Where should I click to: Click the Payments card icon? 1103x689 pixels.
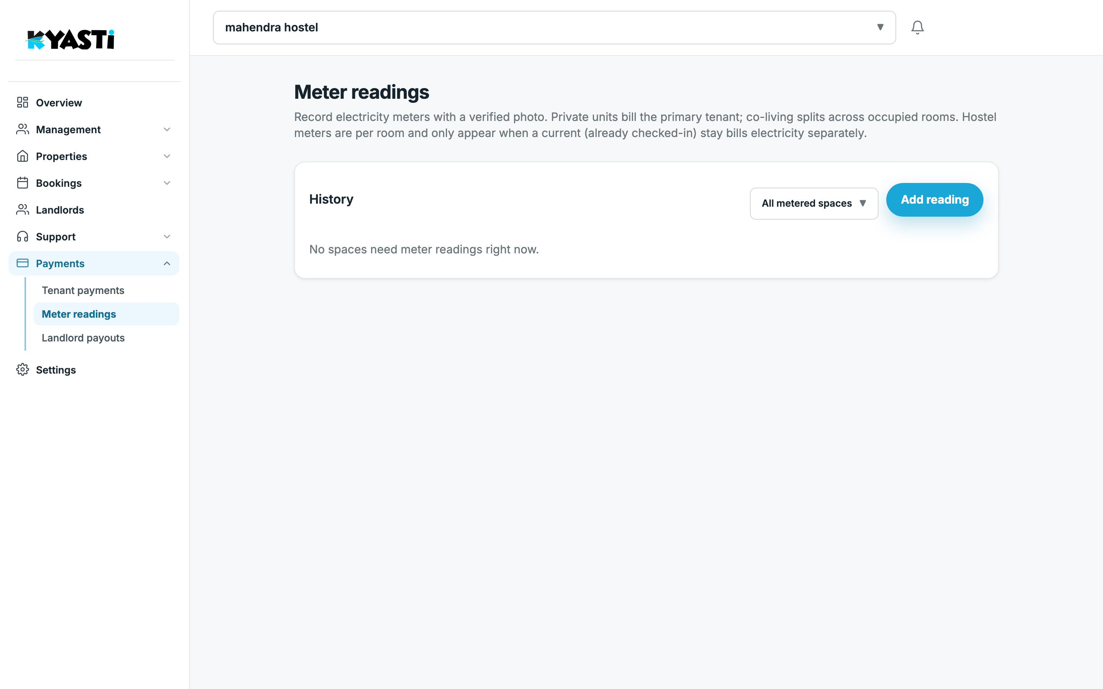pyautogui.click(x=22, y=263)
